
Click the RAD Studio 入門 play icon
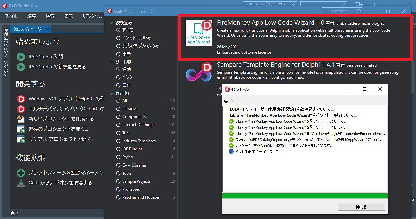pyautogui.click(x=21, y=57)
